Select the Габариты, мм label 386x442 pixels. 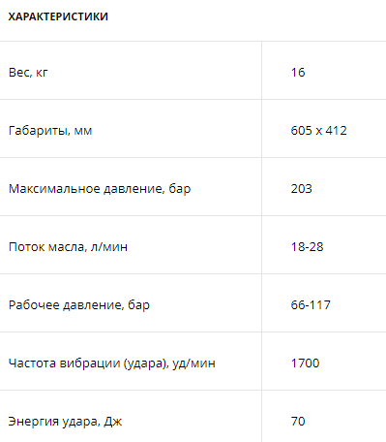(x=50, y=131)
